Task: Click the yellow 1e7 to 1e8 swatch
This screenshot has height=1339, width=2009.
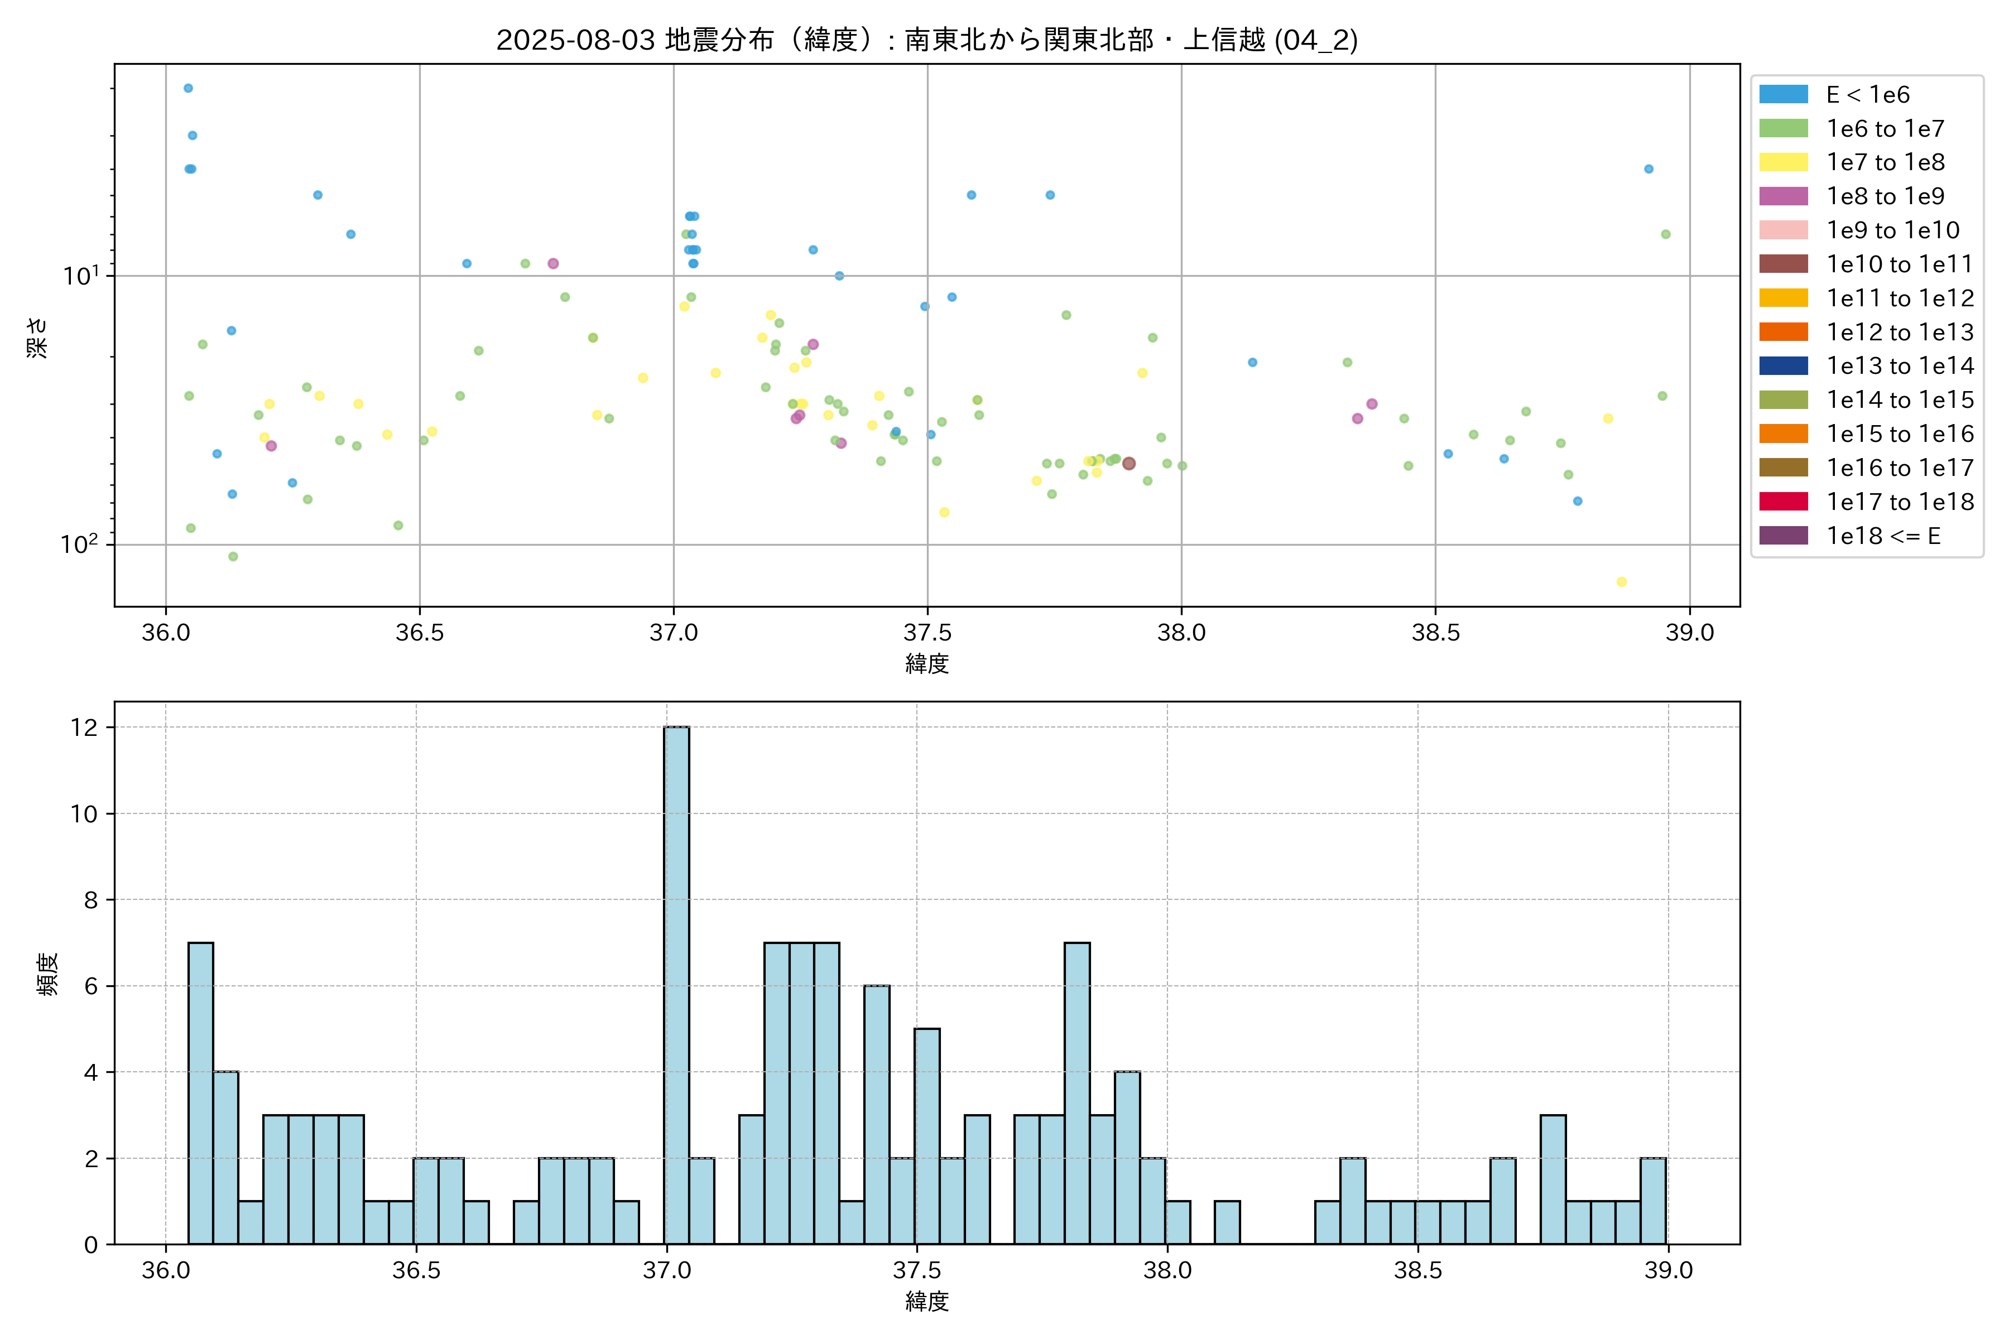Action: coord(1784,162)
